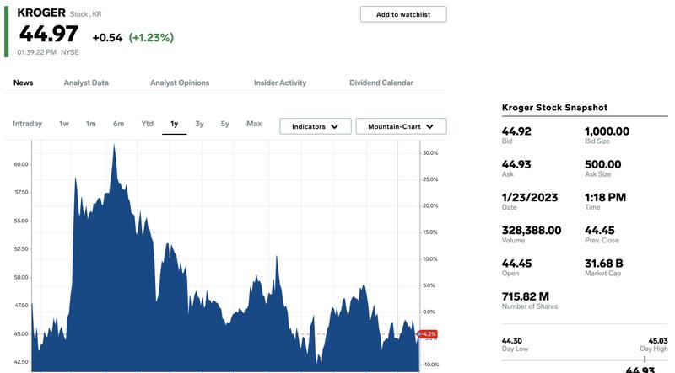675x373 pixels.
Task: Click the 500.00 Ask Size value
Action: [603, 164]
